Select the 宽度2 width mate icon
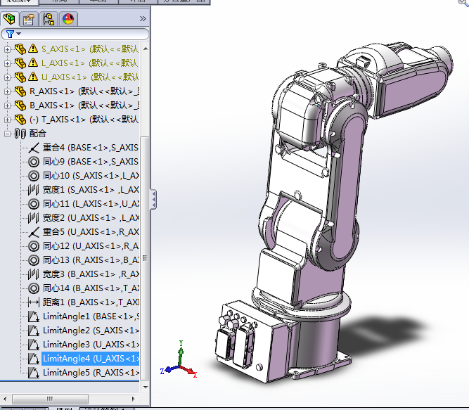 (34, 218)
